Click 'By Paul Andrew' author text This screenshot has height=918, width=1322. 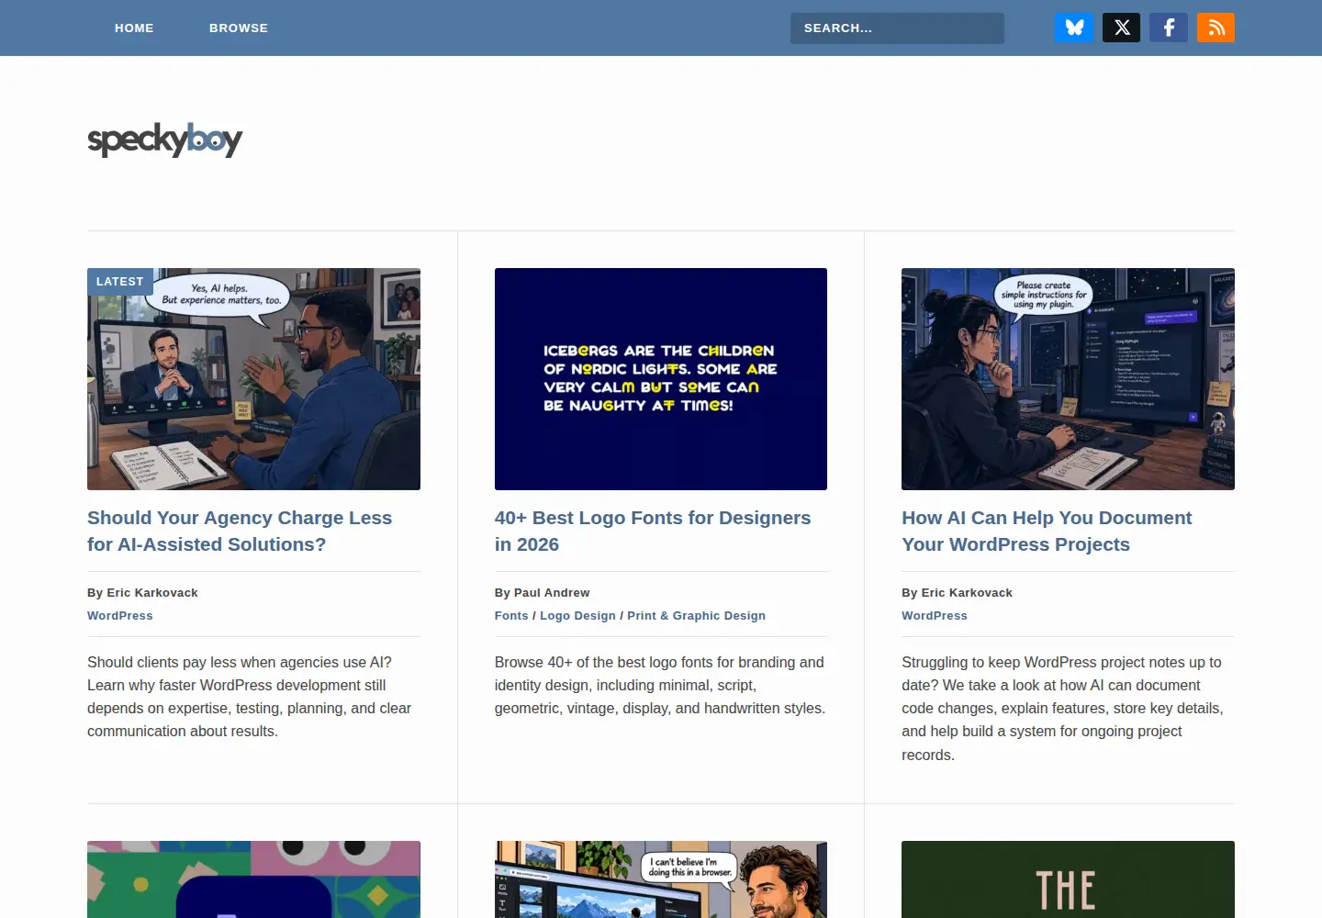543,593
